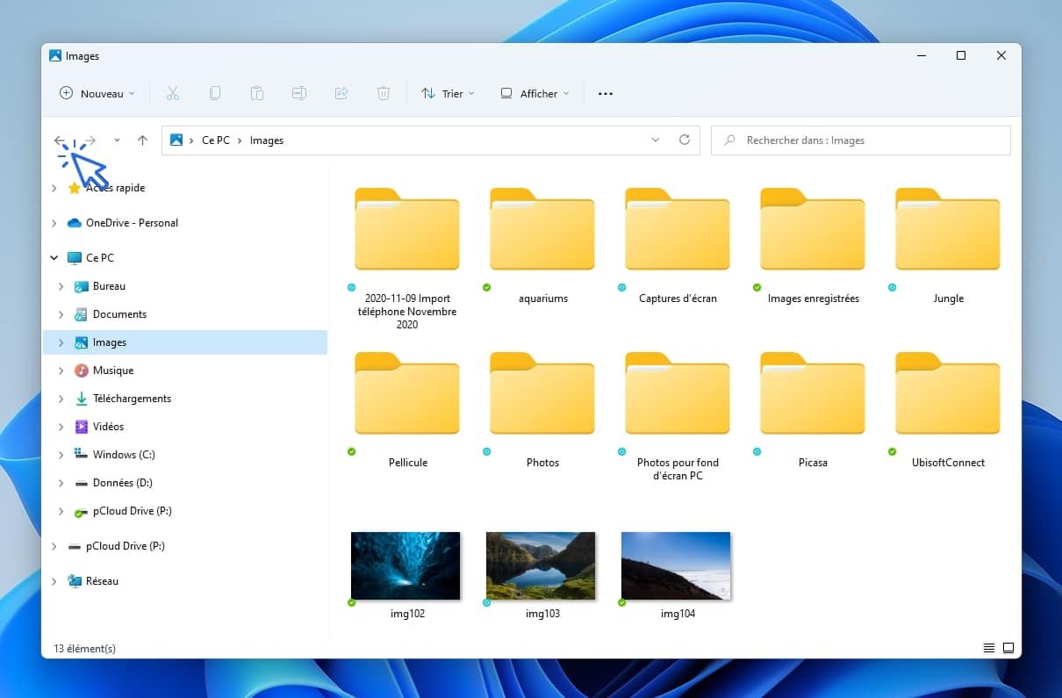Click the Paste clipboard icon
Screen dimensions: 1062x698
[x=257, y=93]
